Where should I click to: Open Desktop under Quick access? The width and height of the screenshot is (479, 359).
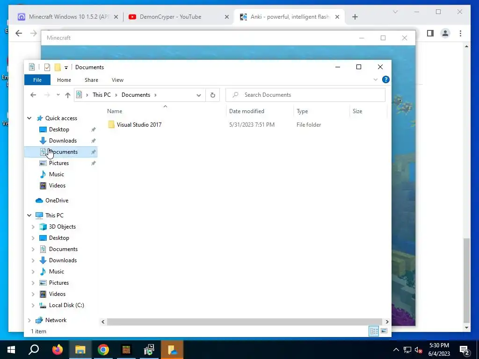(59, 129)
